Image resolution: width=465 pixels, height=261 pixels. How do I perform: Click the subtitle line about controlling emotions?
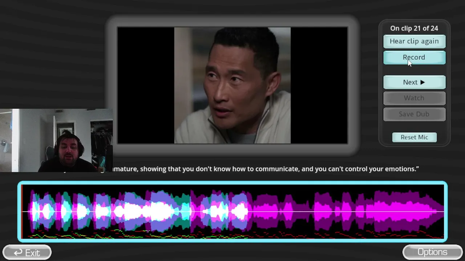click(x=266, y=169)
